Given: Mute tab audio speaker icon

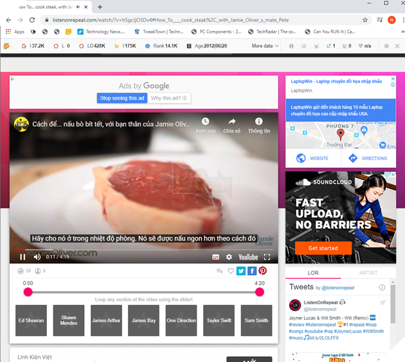Looking at the screenshot, I should pos(78,7).
